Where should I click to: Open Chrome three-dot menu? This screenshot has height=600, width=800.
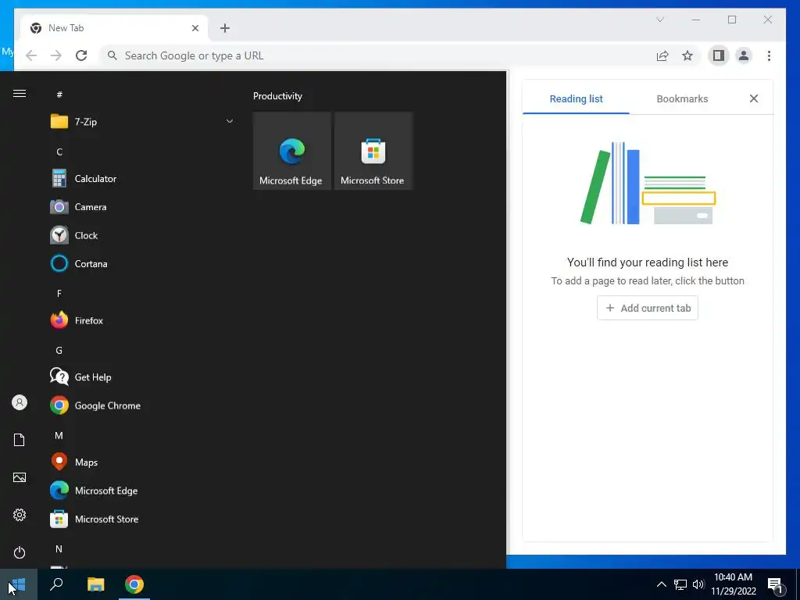coord(769,55)
